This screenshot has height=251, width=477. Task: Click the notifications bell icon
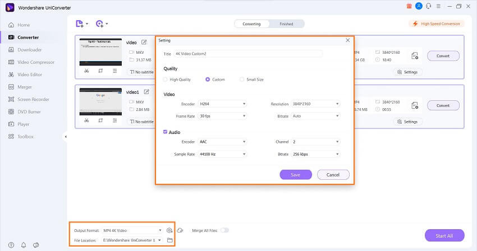[x=24, y=245]
